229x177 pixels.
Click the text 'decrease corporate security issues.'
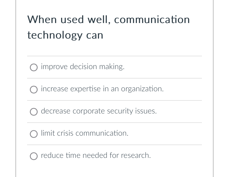(99, 111)
